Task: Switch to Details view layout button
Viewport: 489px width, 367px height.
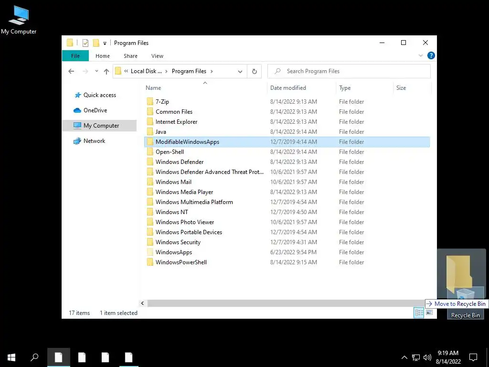Action: point(418,313)
